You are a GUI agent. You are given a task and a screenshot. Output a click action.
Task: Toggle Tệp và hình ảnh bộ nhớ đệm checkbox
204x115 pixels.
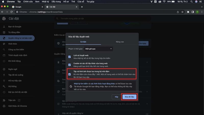(x=70, y=74)
